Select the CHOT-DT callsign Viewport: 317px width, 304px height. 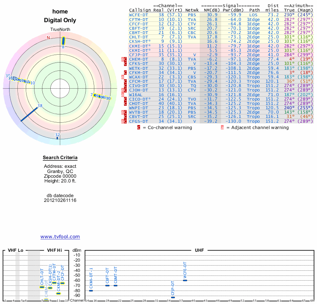coord(138,103)
